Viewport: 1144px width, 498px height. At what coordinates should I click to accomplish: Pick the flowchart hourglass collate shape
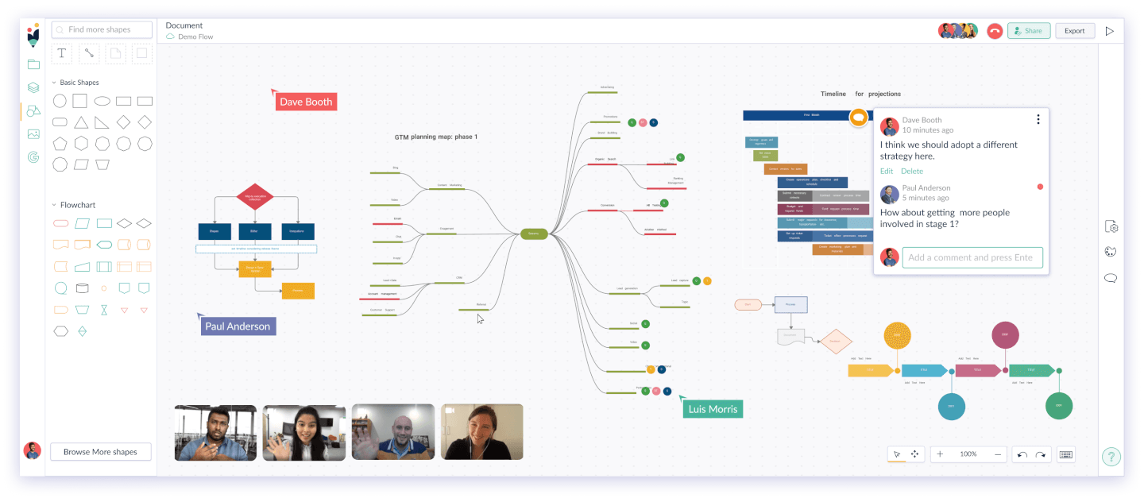pyautogui.click(x=103, y=311)
